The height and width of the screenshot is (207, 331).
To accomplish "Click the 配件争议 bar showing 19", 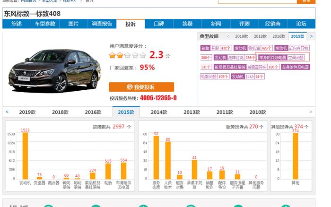I will 222,175.
